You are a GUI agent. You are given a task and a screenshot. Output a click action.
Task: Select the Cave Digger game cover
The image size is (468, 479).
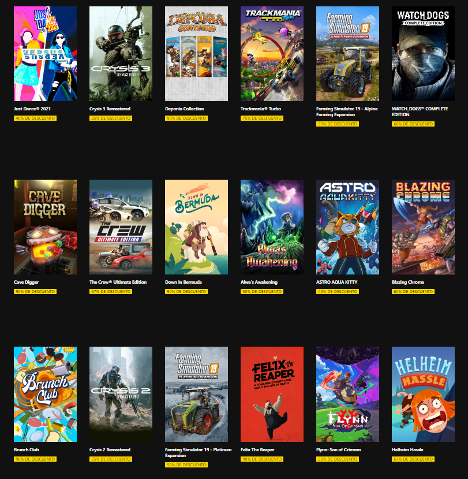45,227
